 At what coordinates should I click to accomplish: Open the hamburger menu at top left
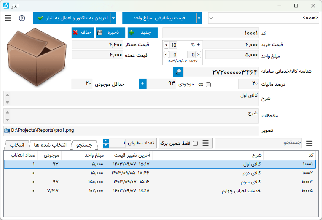[8, 18]
